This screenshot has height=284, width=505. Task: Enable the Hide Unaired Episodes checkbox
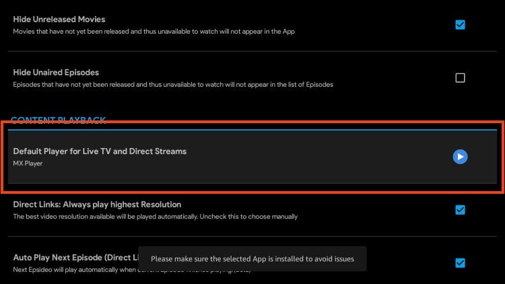[x=460, y=77]
